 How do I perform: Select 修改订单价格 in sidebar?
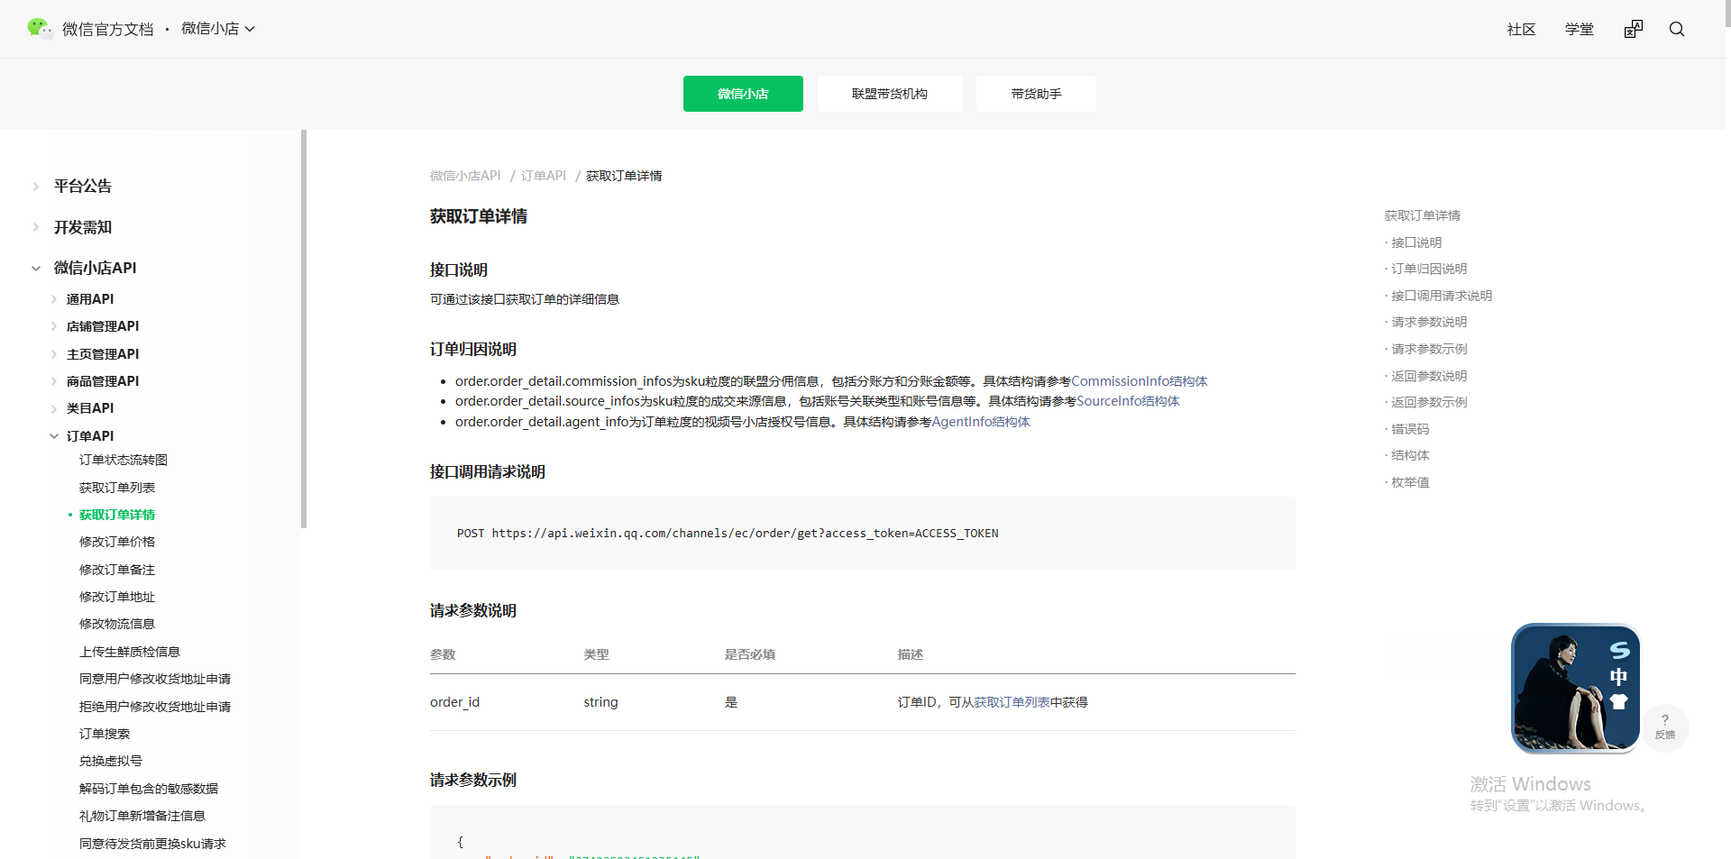pos(117,542)
